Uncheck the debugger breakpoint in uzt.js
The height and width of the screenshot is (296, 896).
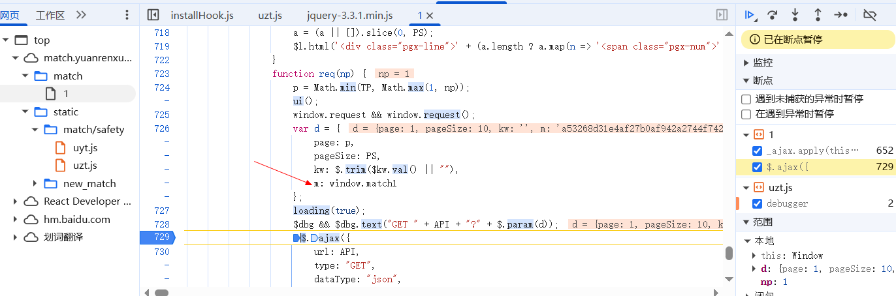pyautogui.click(x=758, y=203)
